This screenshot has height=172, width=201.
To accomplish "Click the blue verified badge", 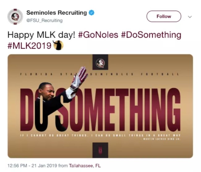I will [92, 13].
